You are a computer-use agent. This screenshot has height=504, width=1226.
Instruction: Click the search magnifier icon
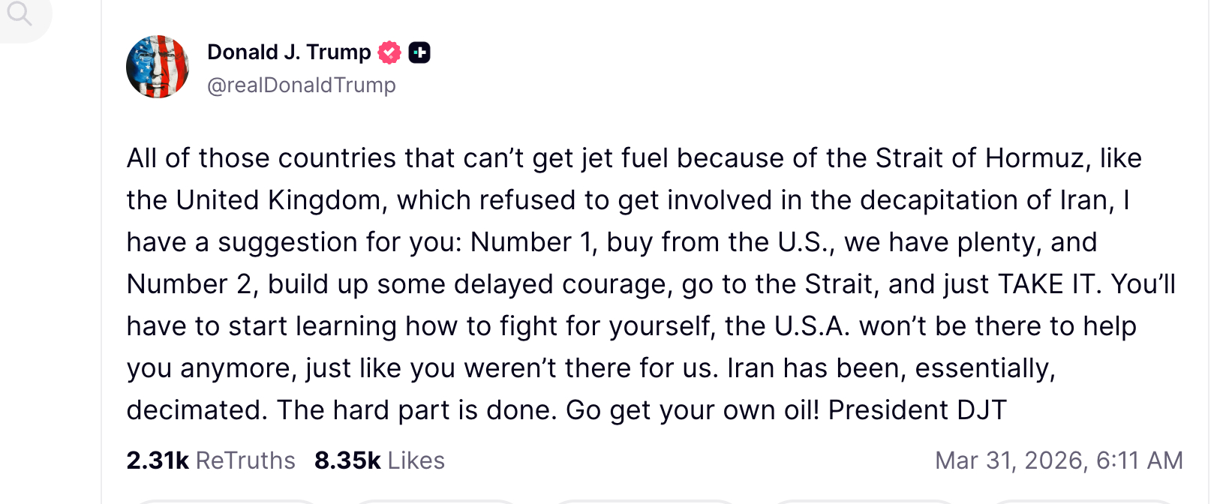[20, 13]
